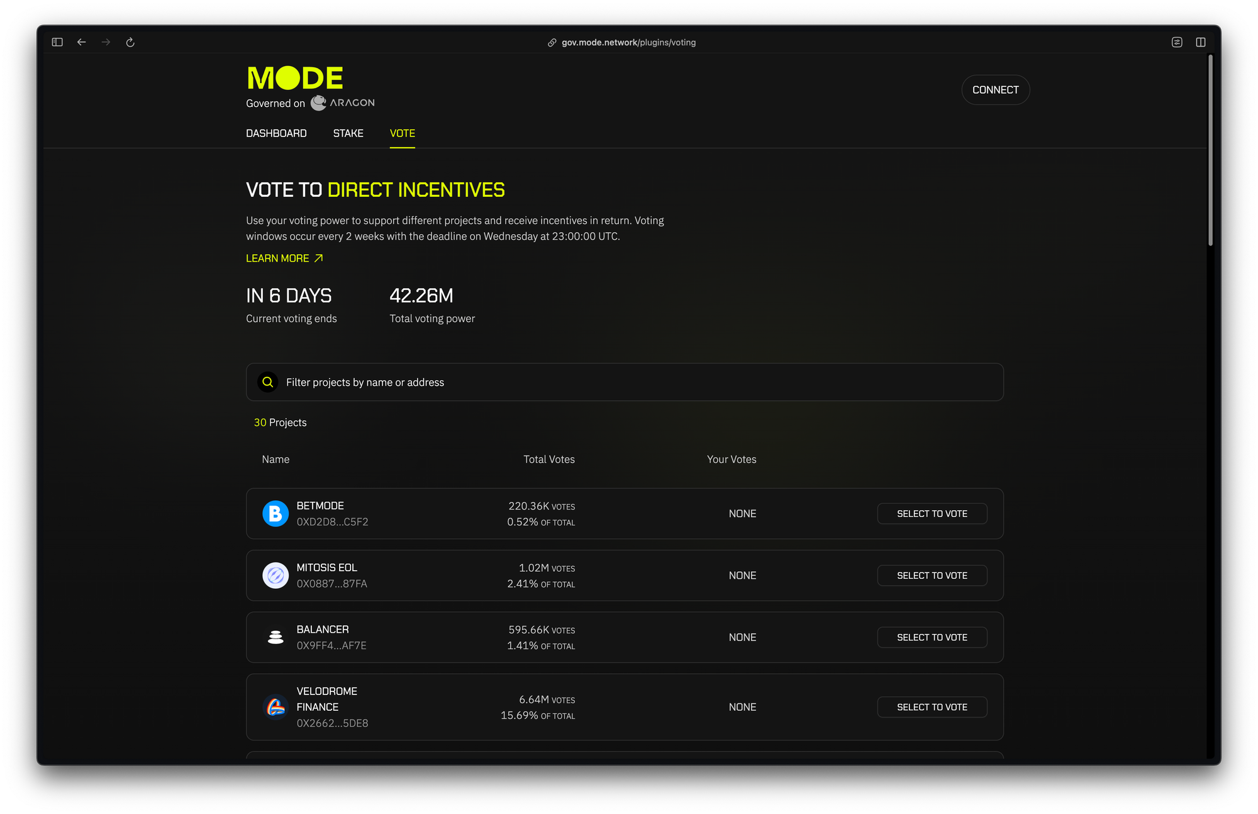Click the CONNECT wallet button

pyautogui.click(x=995, y=89)
